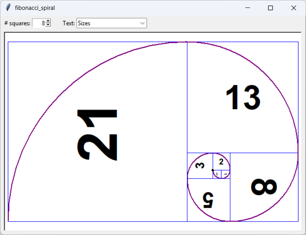Click the '# squares:' label

17,23
